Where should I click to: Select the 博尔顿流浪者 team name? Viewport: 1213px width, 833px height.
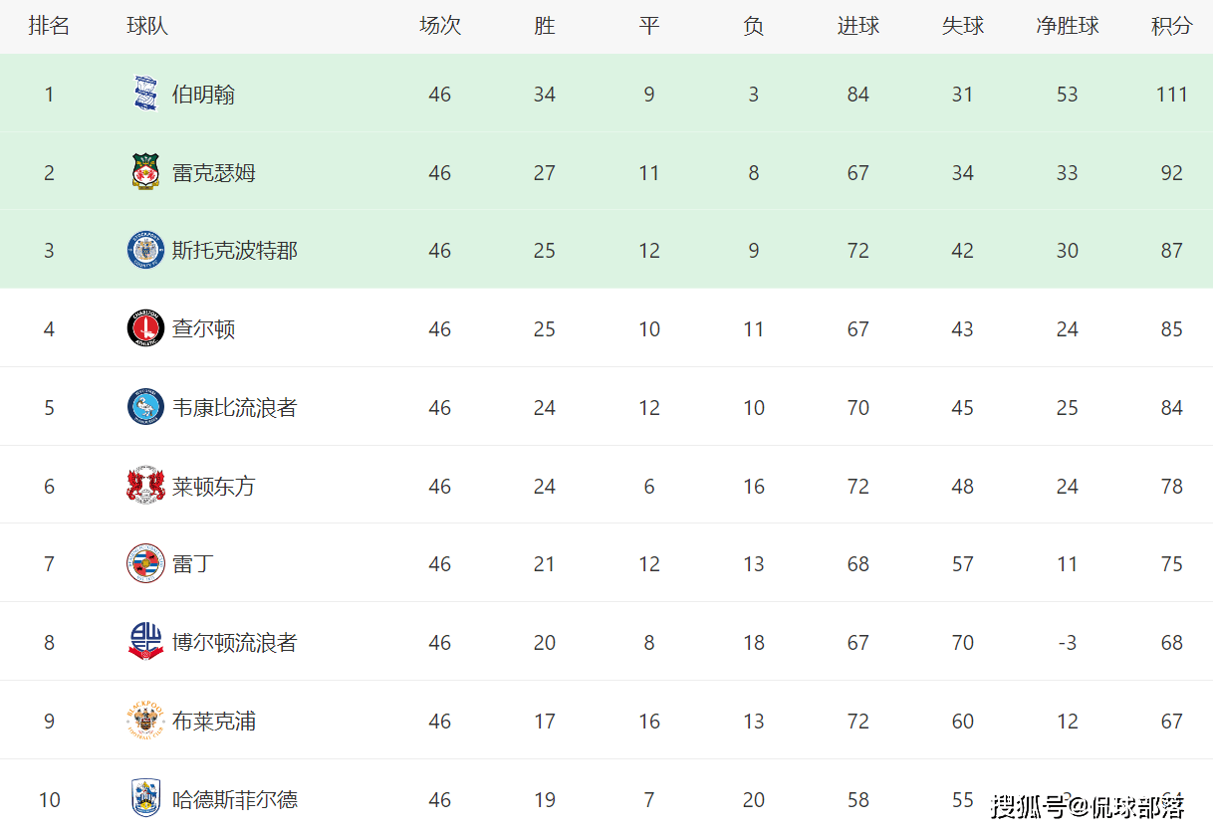click(x=234, y=643)
